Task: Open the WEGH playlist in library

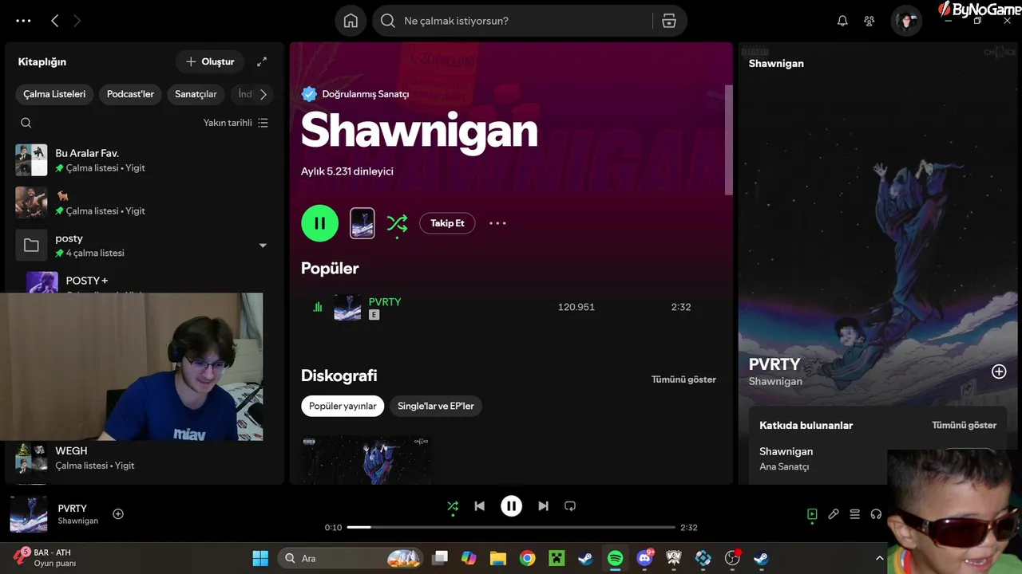Action: point(144,458)
